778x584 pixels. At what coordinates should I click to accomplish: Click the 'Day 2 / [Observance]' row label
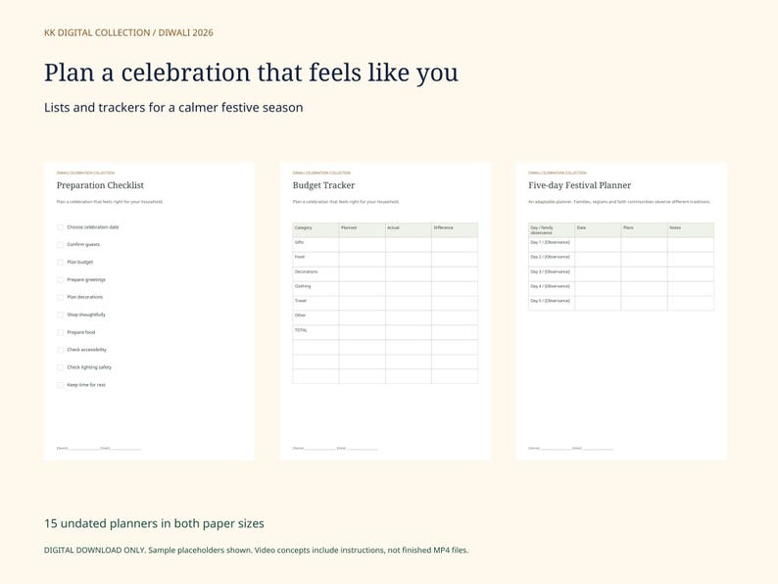tap(550, 257)
